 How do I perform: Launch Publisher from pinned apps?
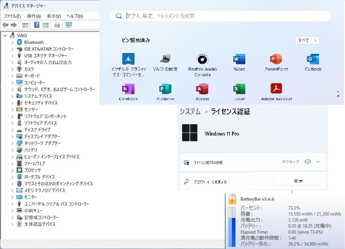(165, 89)
